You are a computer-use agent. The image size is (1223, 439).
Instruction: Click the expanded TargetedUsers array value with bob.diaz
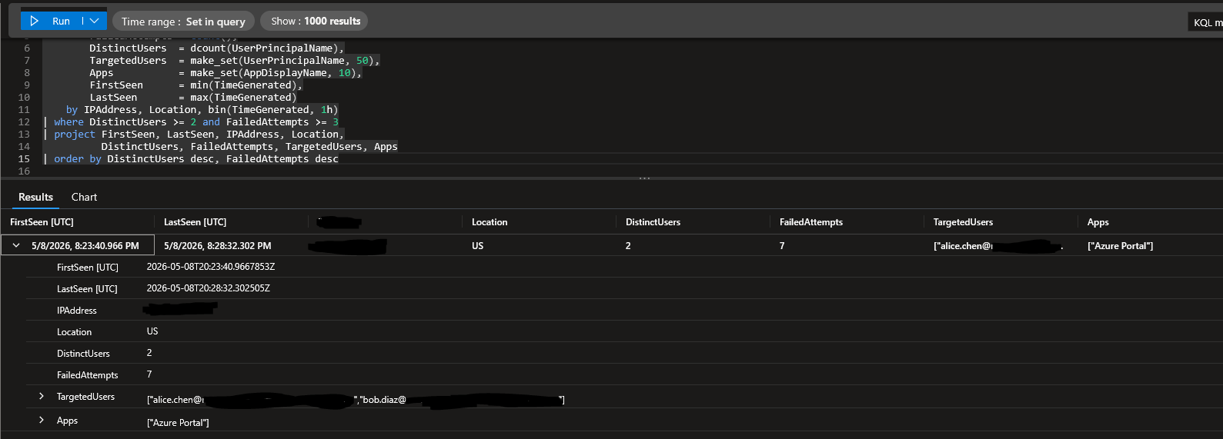click(356, 400)
